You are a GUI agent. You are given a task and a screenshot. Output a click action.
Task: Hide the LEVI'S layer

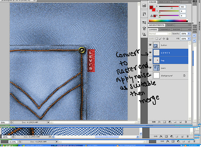tap(150, 53)
